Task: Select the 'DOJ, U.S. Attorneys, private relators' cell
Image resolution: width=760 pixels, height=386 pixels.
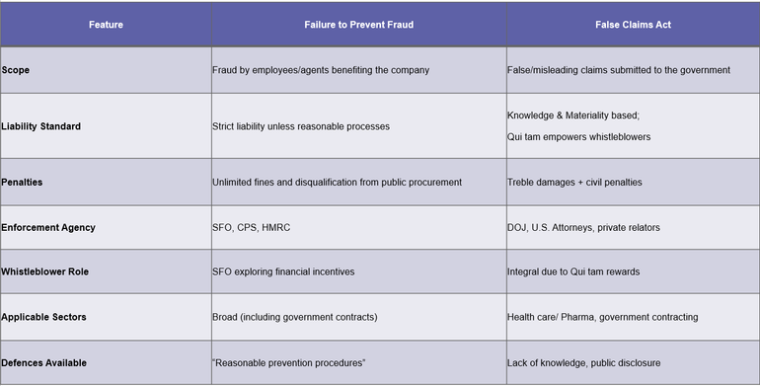Action: click(x=633, y=227)
